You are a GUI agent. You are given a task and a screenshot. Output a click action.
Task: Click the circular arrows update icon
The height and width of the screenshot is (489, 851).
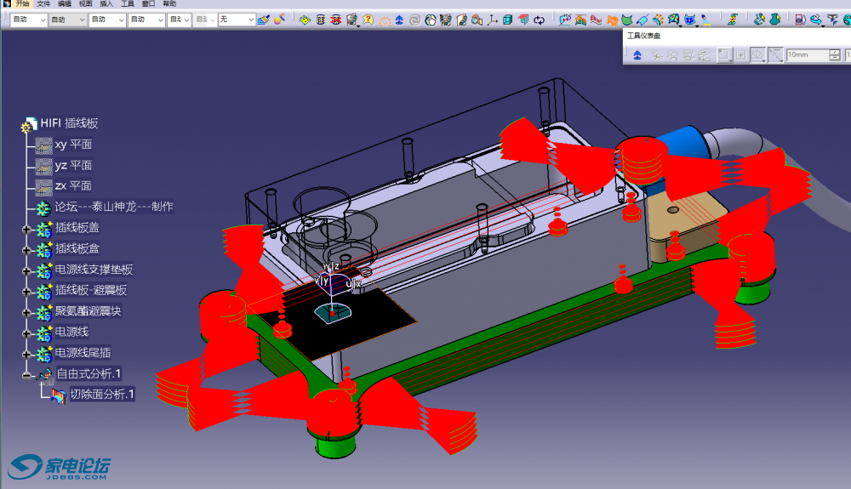(539, 19)
